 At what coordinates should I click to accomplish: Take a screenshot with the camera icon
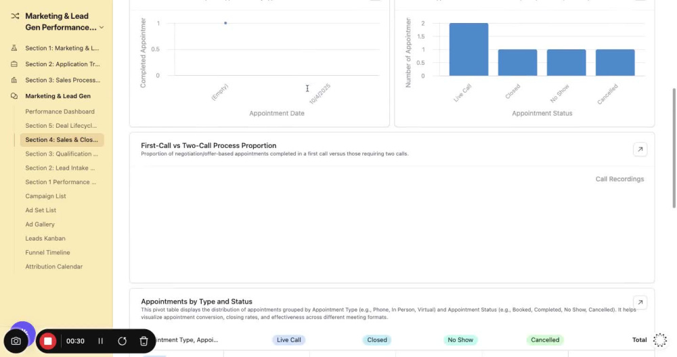(16, 341)
